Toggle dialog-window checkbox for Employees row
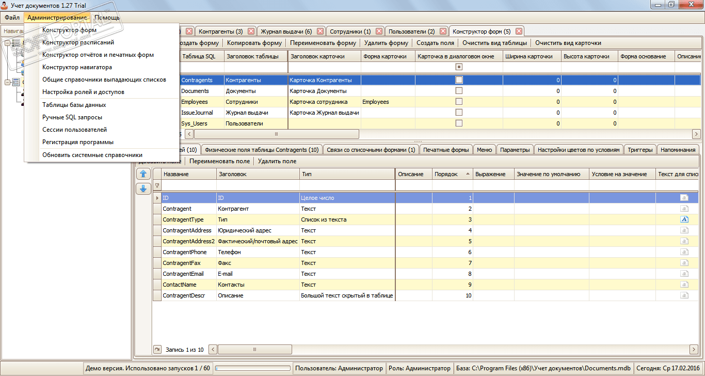This screenshot has width=705, height=376. tap(459, 102)
